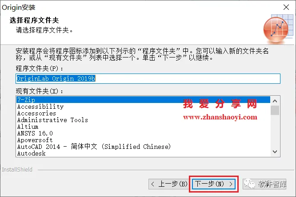Open the www.zhanshaoyi.com watermark link

pyautogui.click(x=220, y=117)
